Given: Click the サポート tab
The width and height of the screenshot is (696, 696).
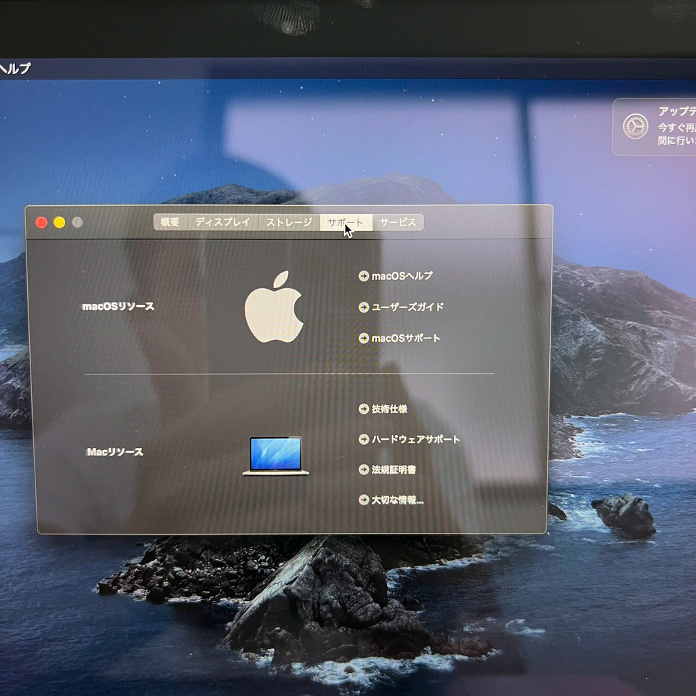Looking at the screenshot, I should (x=346, y=222).
